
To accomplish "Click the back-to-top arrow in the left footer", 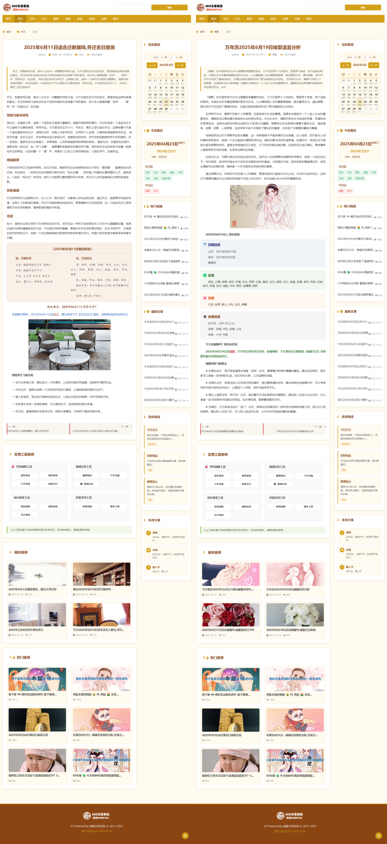I will tap(185, 835).
